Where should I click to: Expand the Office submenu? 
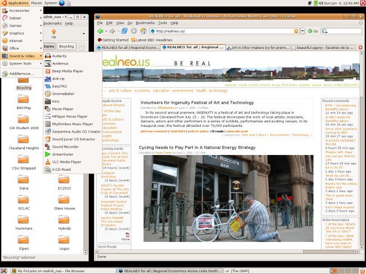click(22, 48)
